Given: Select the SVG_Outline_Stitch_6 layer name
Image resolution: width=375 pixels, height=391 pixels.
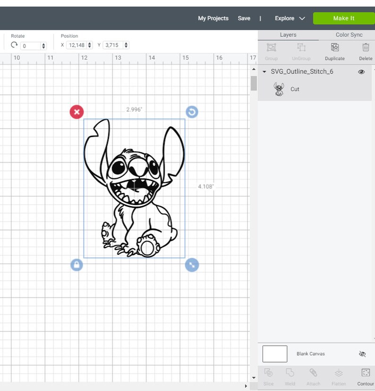Looking at the screenshot, I should click(x=302, y=71).
